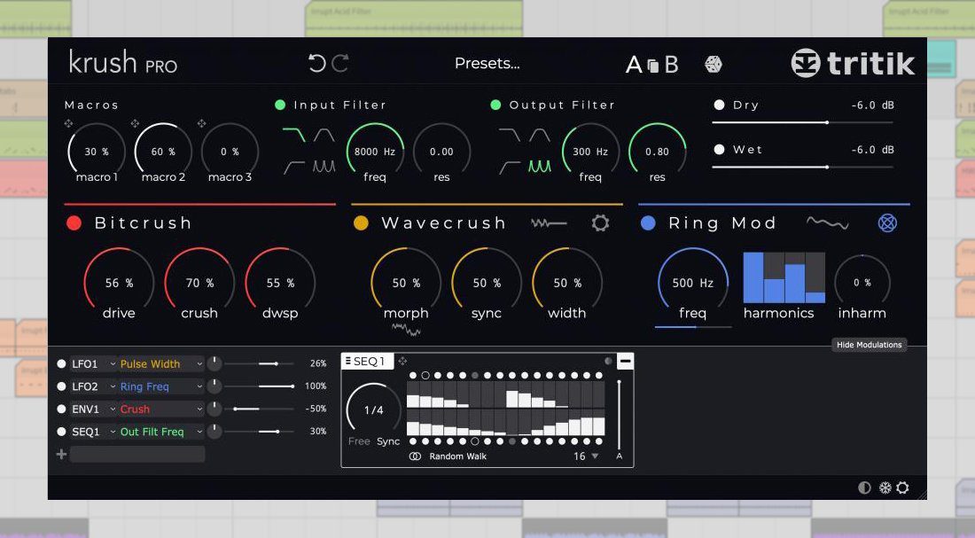Image resolution: width=975 pixels, height=538 pixels.
Task: Select state A in the header
Action: click(x=634, y=64)
